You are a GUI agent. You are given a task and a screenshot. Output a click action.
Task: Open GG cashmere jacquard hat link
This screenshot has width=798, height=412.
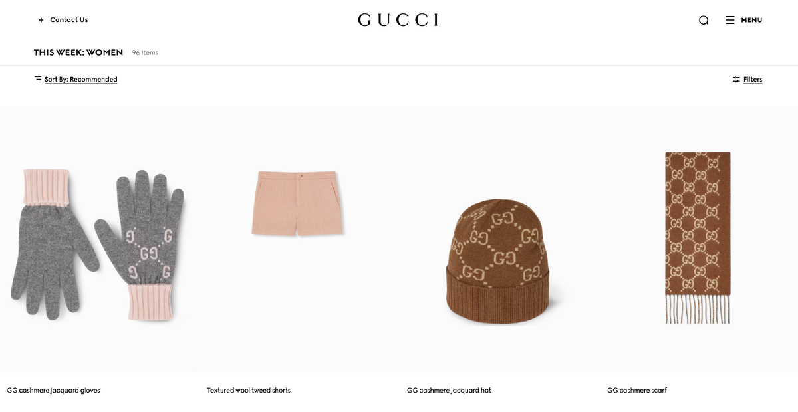click(450, 390)
